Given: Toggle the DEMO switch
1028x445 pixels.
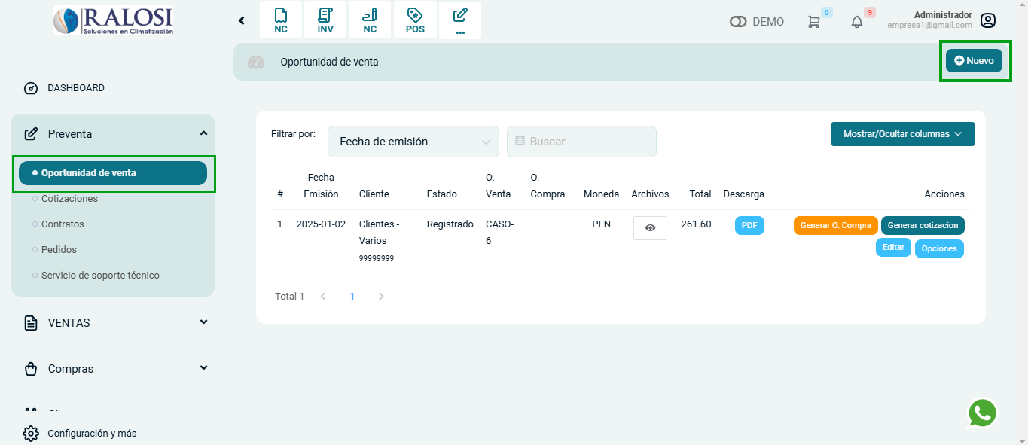Looking at the screenshot, I should pos(738,22).
